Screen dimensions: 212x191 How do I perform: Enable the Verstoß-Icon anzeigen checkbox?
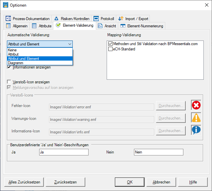tap(9, 82)
